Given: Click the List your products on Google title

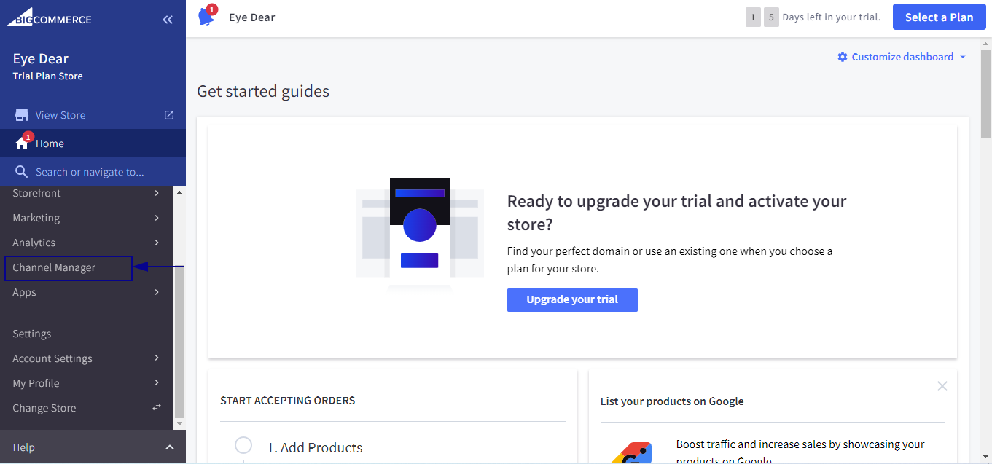Looking at the screenshot, I should coord(672,401).
